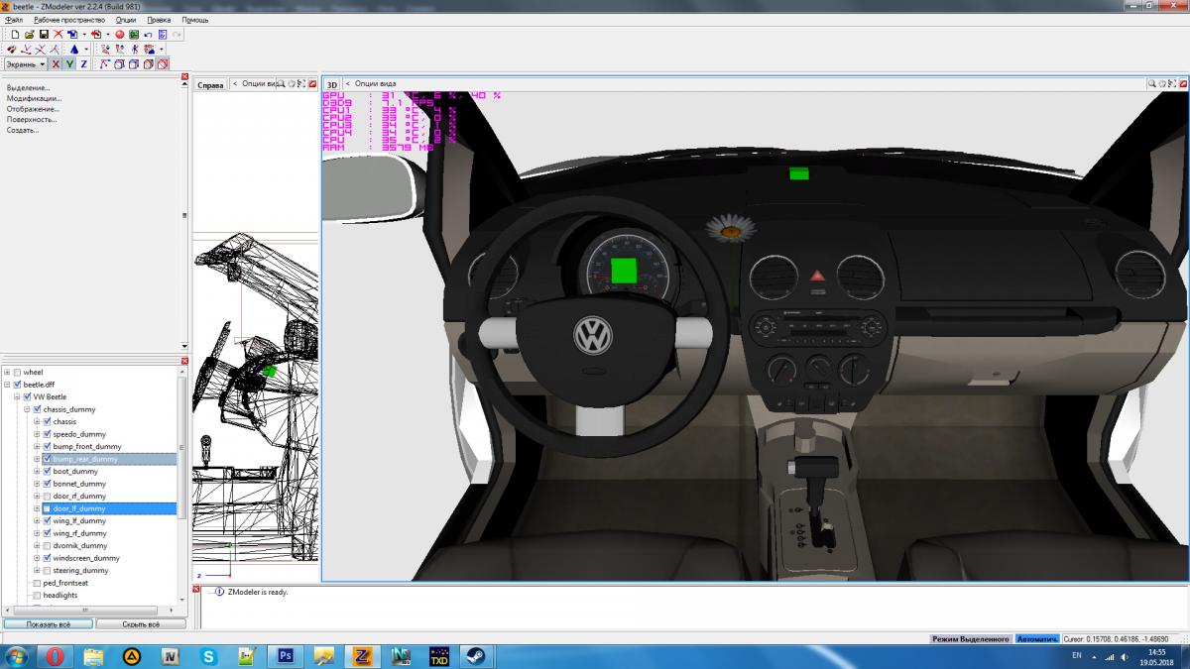Click the red delete X toolbar icon
The image size is (1190, 669).
tap(58, 34)
